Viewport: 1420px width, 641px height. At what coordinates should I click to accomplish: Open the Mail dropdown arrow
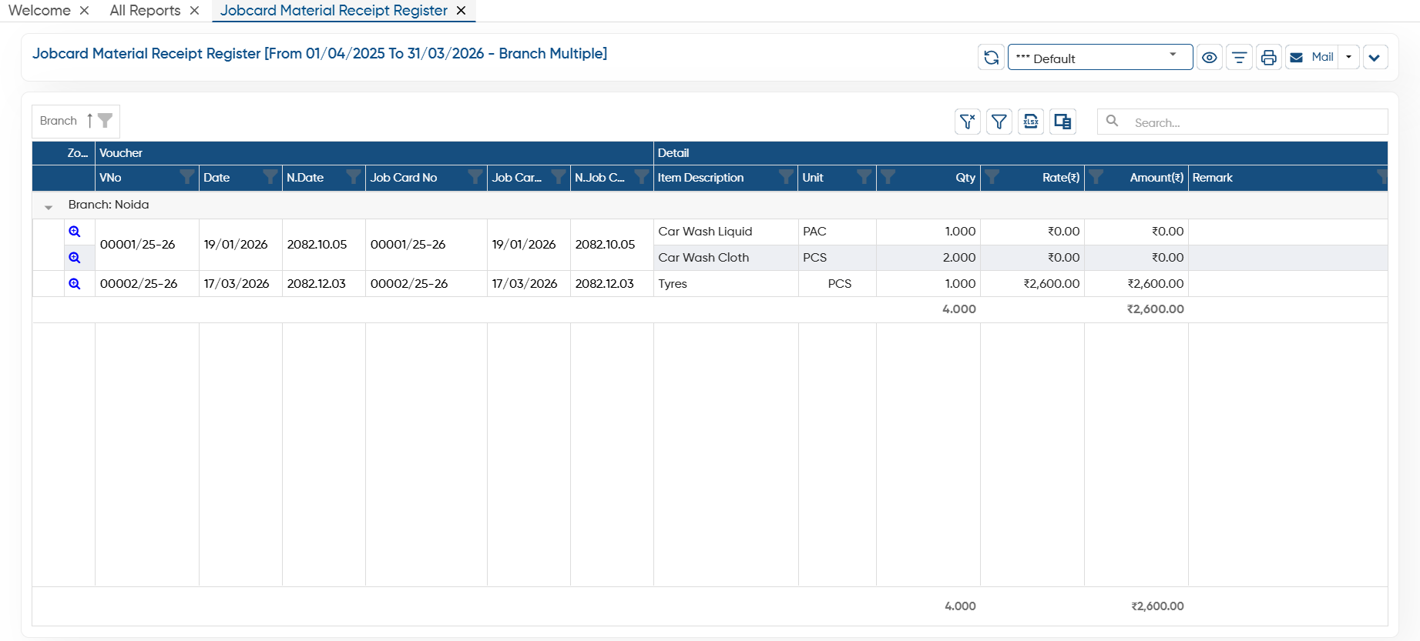pyautogui.click(x=1348, y=58)
